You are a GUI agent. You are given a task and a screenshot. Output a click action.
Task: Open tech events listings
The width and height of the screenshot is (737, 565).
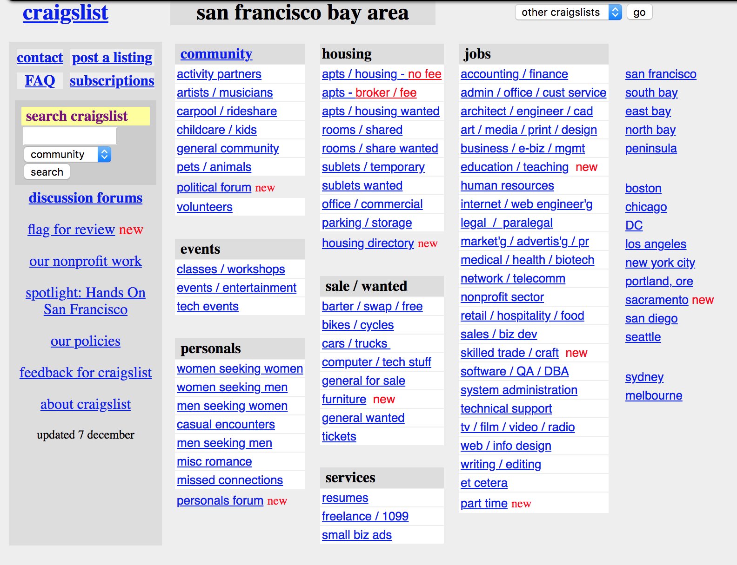[x=208, y=306]
